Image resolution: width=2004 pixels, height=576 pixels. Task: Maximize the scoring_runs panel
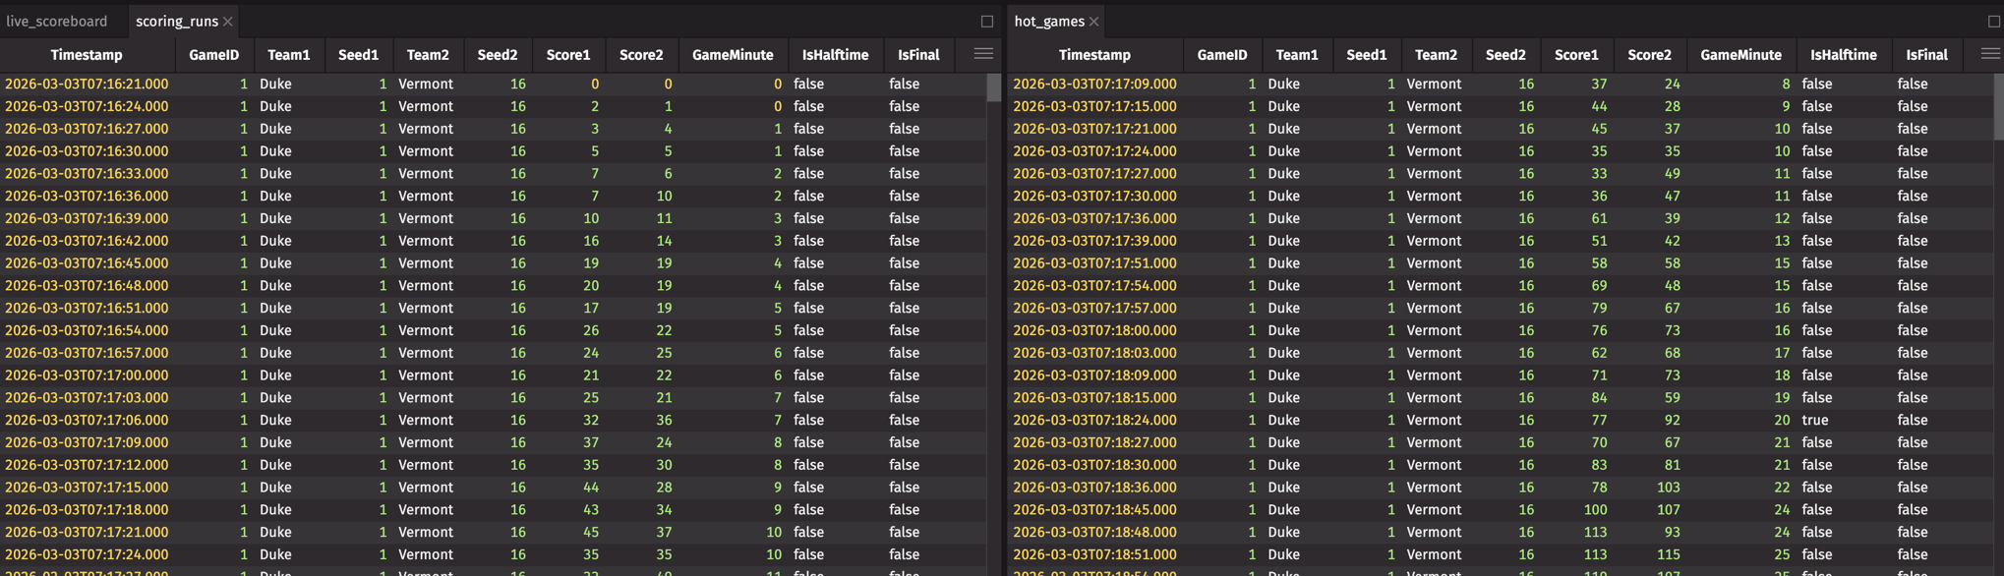pyautogui.click(x=986, y=22)
